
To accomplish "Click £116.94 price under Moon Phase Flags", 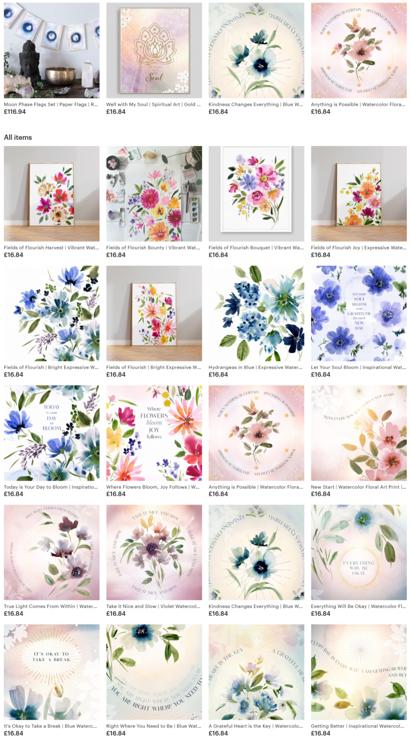I will pyautogui.click(x=15, y=112).
